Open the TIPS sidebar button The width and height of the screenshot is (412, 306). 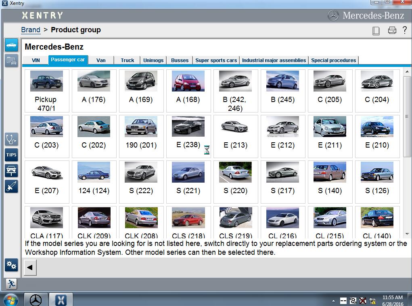click(x=11, y=155)
